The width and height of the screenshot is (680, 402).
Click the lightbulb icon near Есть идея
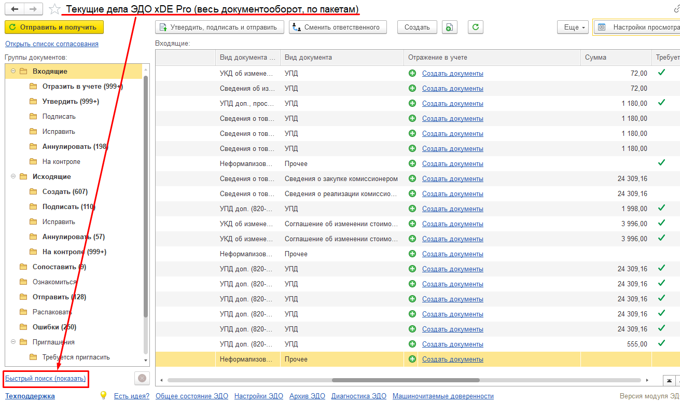point(103,395)
